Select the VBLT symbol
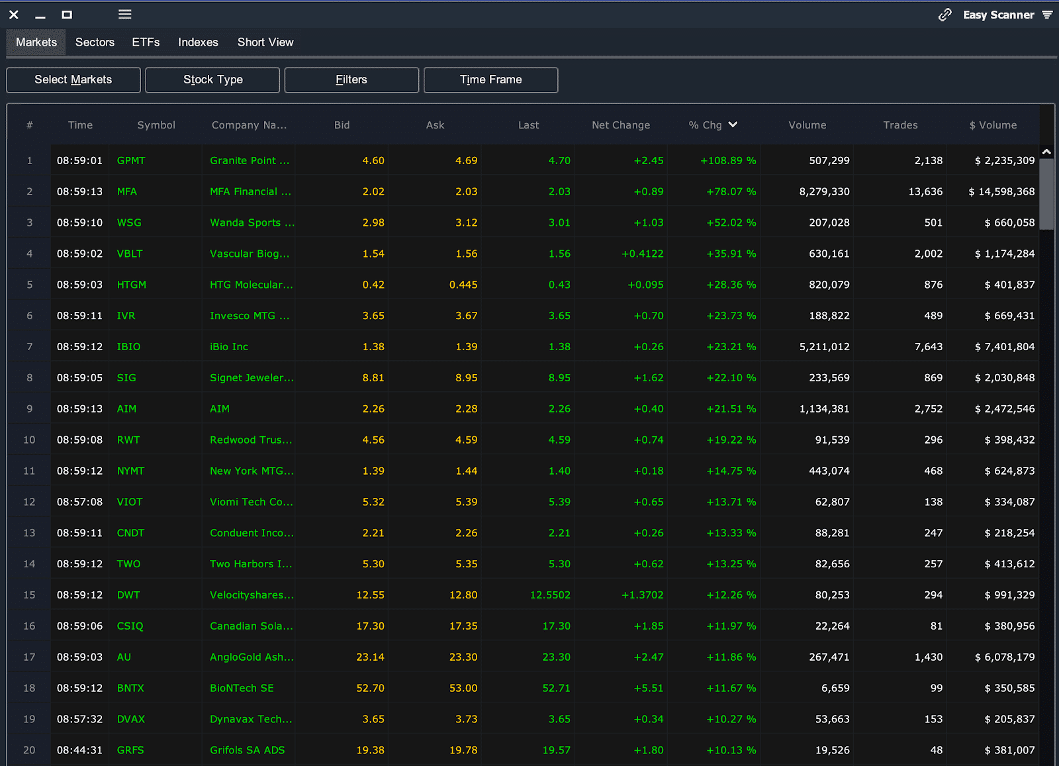 [x=130, y=254]
